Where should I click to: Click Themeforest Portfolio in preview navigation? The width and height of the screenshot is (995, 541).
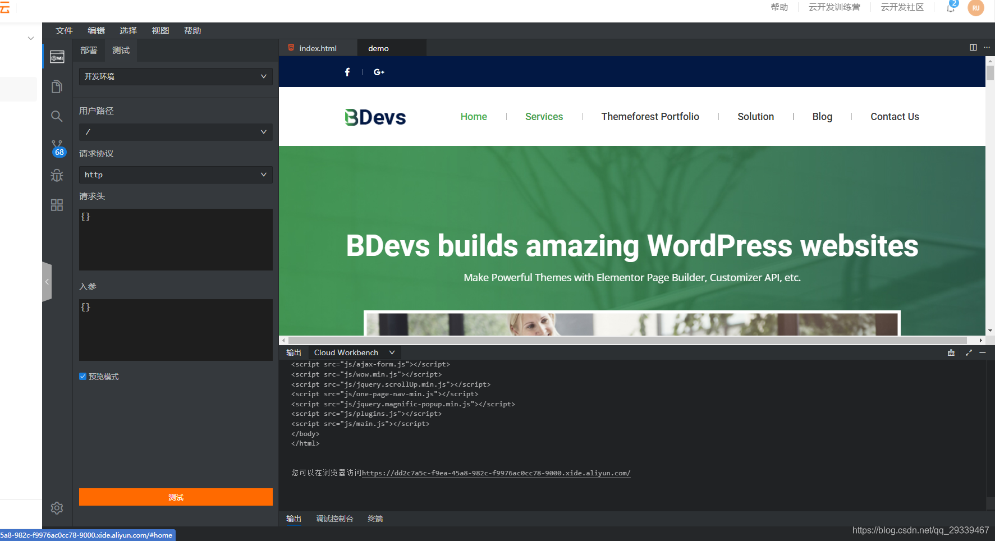tap(650, 117)
